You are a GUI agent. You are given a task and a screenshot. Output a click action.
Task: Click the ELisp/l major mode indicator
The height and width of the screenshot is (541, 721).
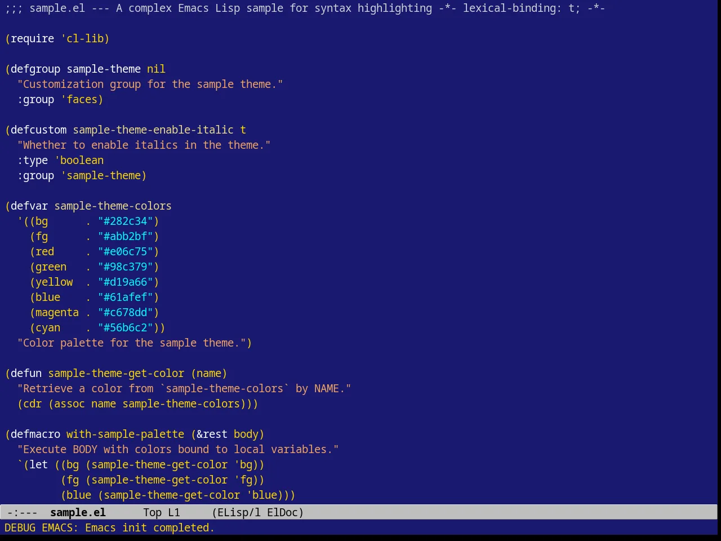239,512
